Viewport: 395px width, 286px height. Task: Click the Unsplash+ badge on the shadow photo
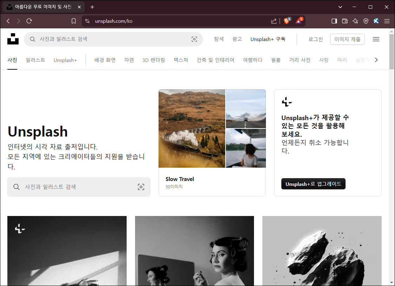click(x=20, y=229)
